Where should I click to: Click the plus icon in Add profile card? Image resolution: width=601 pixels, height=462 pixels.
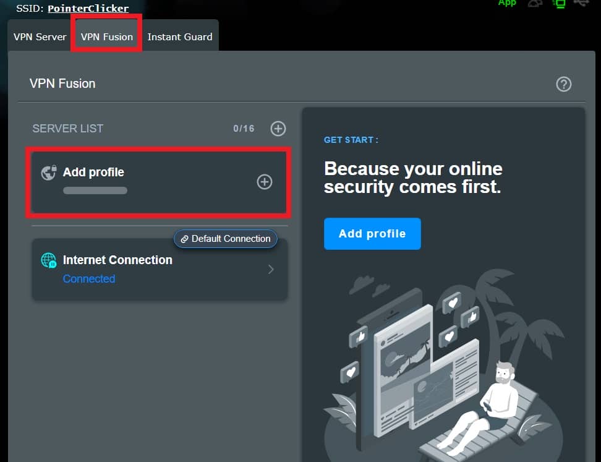point(265,182)
